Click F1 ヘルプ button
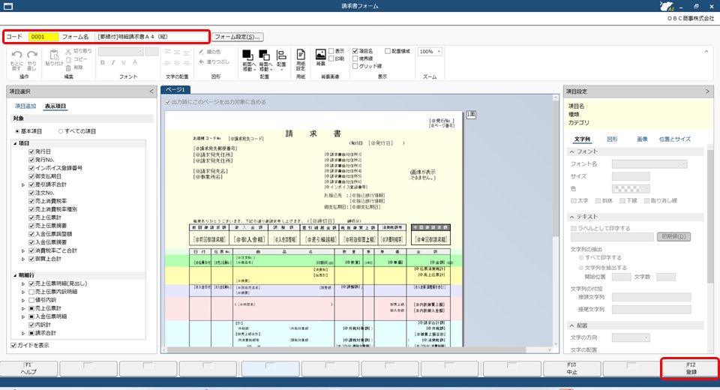Screen dimensions: 720x390 (x=29, y=369)
